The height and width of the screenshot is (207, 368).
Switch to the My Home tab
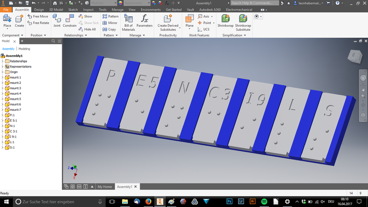coord(104,187)
